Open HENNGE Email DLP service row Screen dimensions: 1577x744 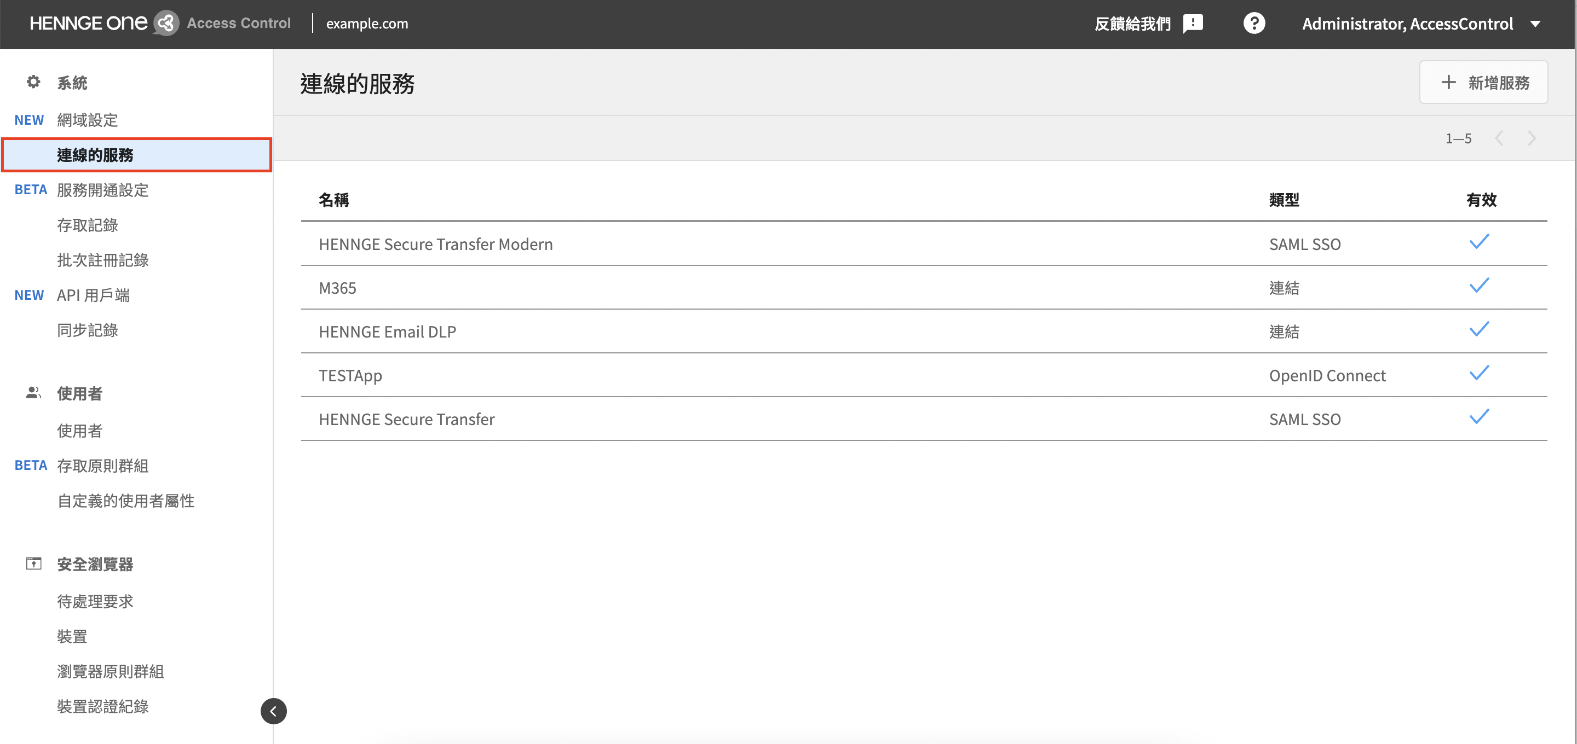924,331
